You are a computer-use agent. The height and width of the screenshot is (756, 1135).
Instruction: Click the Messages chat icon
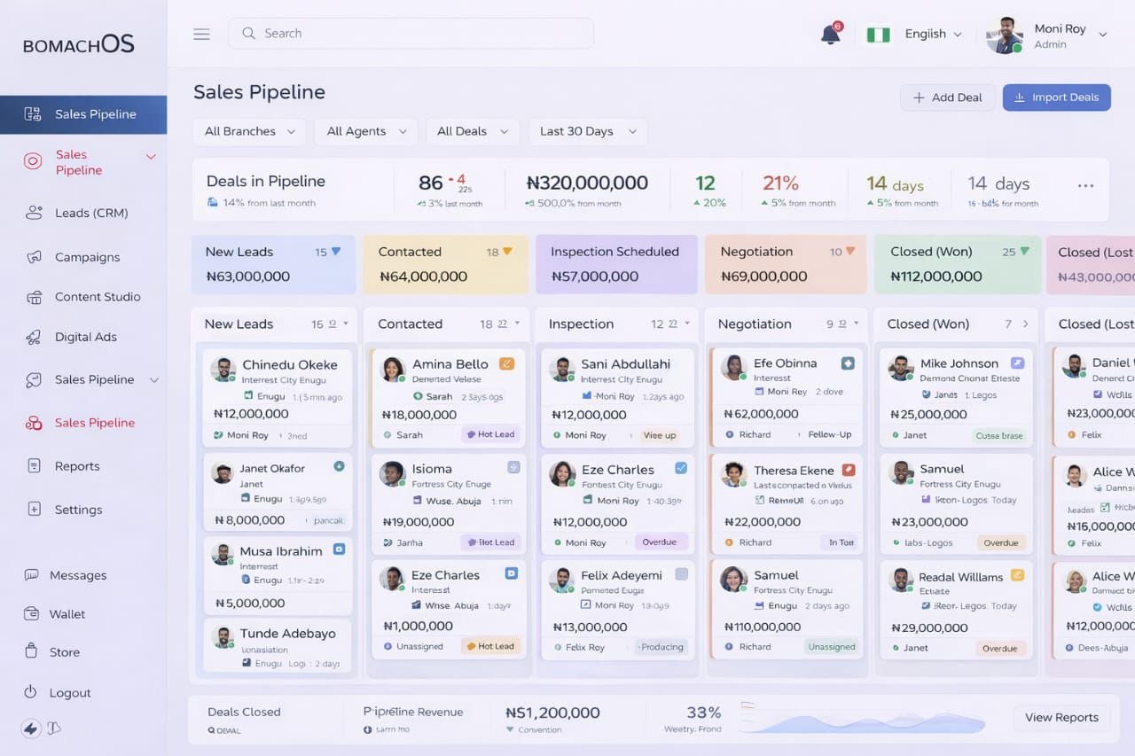[32, 575]
